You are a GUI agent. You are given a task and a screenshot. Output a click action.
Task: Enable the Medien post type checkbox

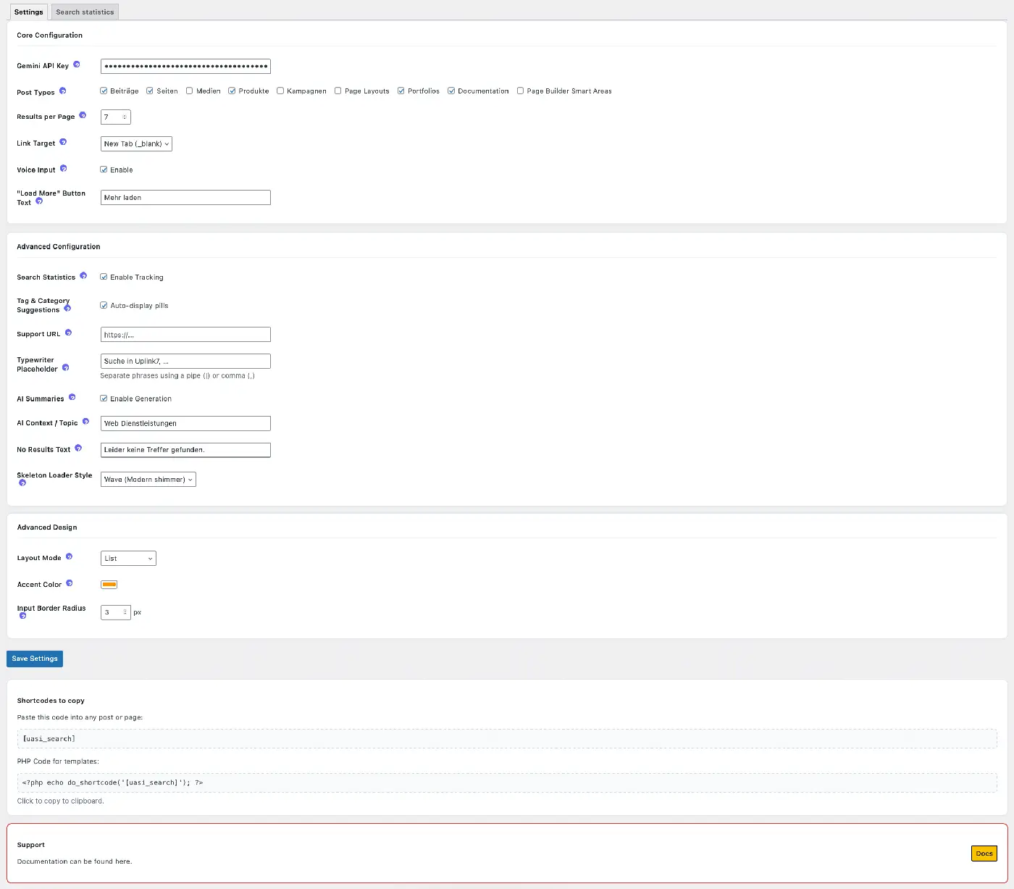pyautogui.click(x=190, y=91)
